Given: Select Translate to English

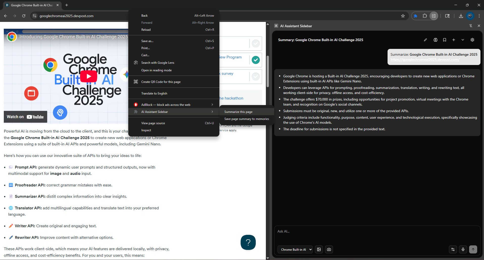Looking at the screenshot, I should tap(174, 93).
